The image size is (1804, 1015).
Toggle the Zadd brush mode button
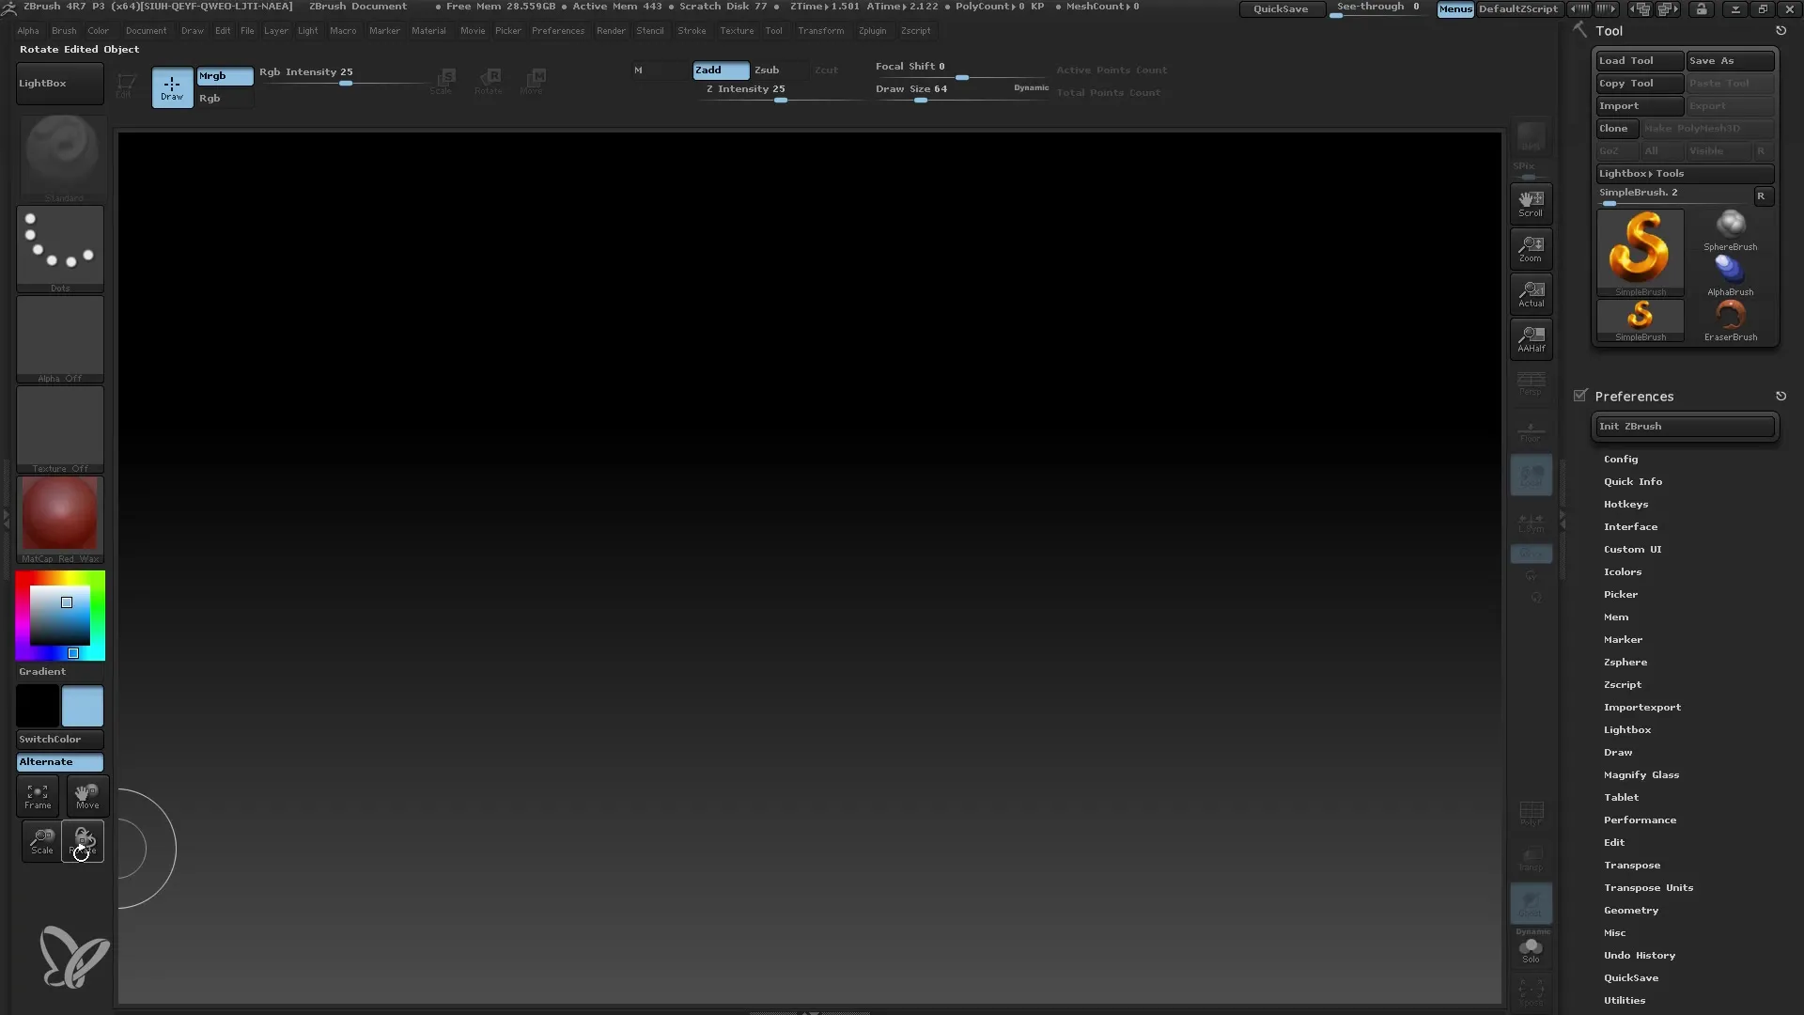point(719,69)
